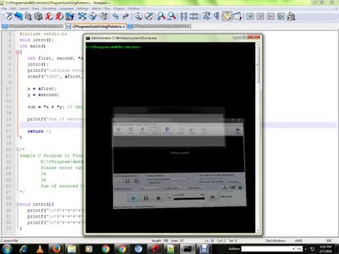This screenshot has height=254, width=339.
Task: Toggle synchronize horizontal scrolling icon
Action: click(x=194, y=16)
